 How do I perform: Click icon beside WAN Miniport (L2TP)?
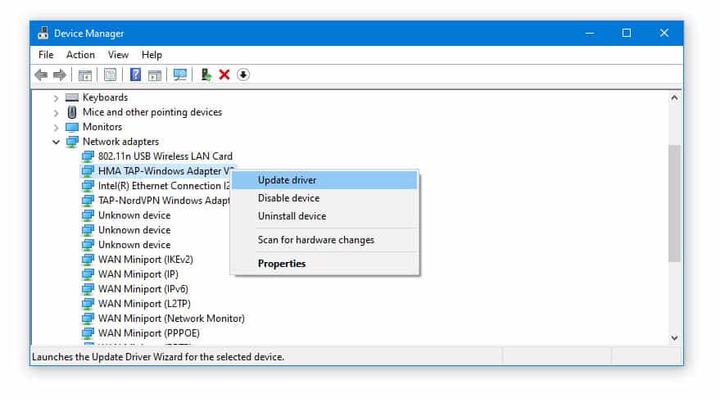click(x=88, y=304)
